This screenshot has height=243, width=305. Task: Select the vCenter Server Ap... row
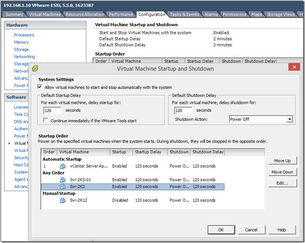(133, 166)
